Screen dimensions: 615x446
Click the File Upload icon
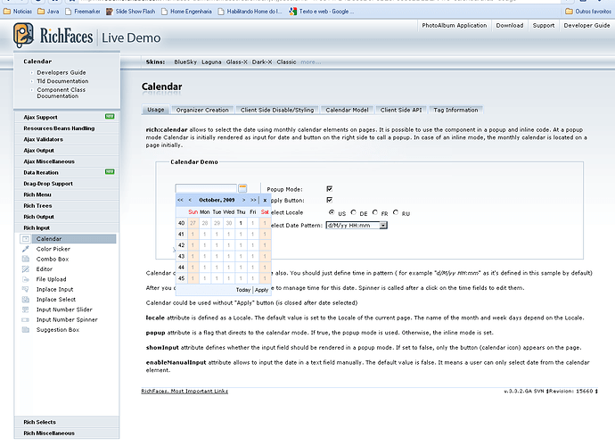point(26,279)
